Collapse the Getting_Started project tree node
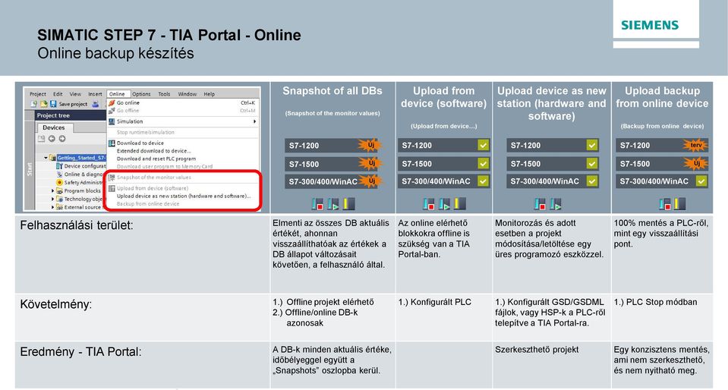Viewport: 728px width, 390px height. tap(46, 158)
